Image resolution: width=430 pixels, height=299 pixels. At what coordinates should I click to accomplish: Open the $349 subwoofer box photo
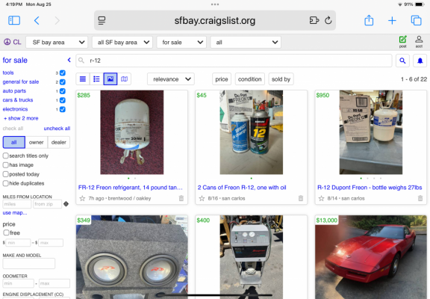(132, 257)
